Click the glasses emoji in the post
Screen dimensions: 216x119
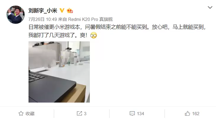94,35
